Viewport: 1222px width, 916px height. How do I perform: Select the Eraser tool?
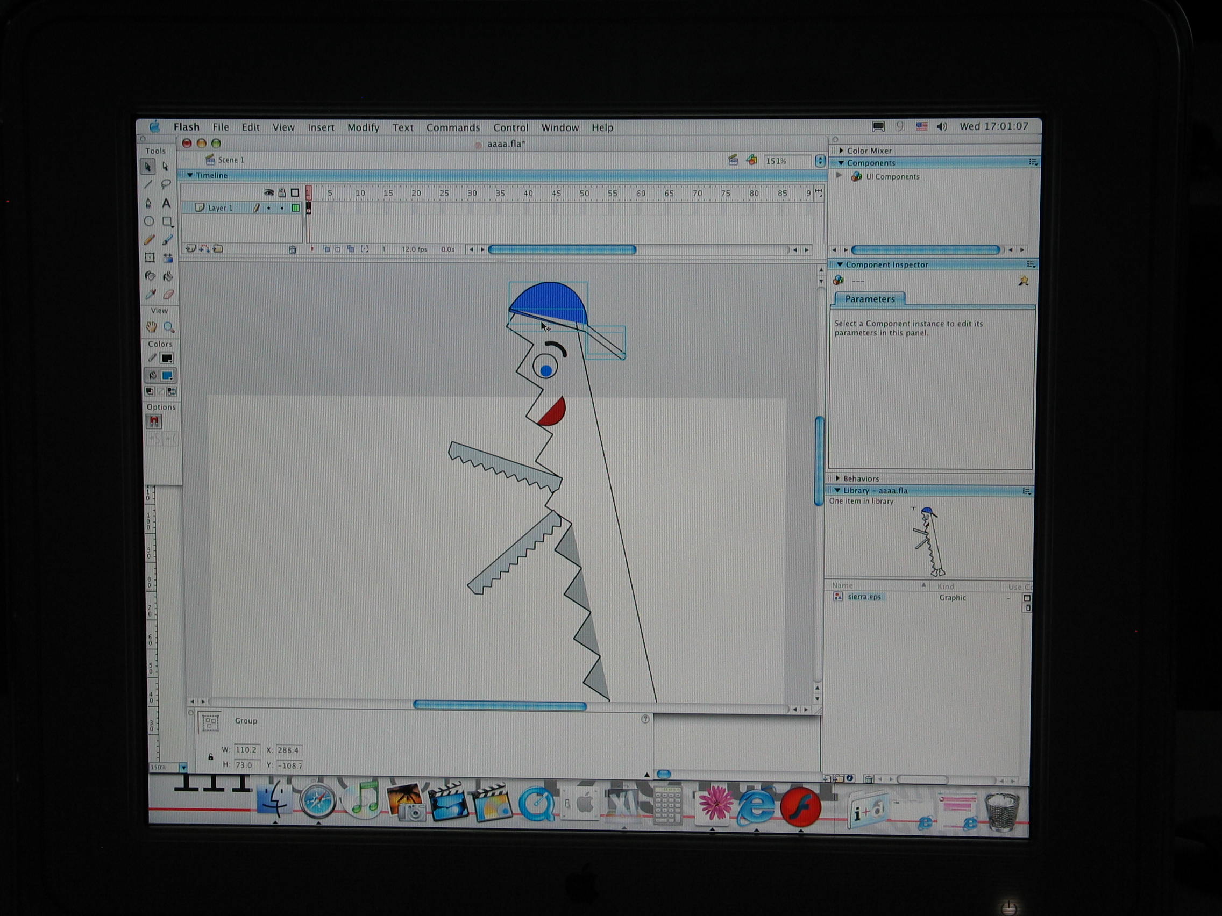168,294
